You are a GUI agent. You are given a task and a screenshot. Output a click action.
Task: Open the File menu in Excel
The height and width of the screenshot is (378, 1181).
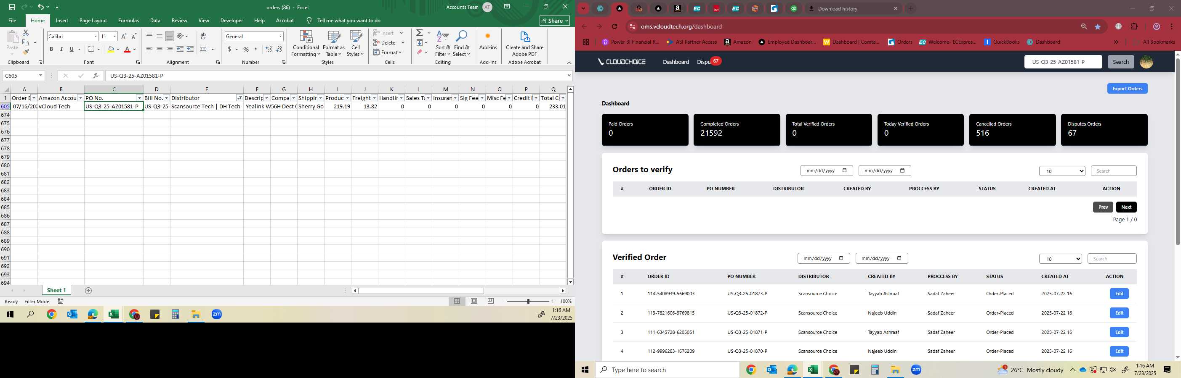(12, 21)
